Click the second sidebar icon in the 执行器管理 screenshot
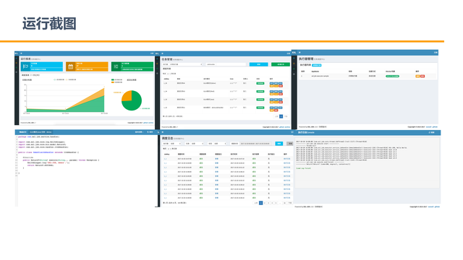Viewport: 463px width, 260px height. [x=294, y=64]
